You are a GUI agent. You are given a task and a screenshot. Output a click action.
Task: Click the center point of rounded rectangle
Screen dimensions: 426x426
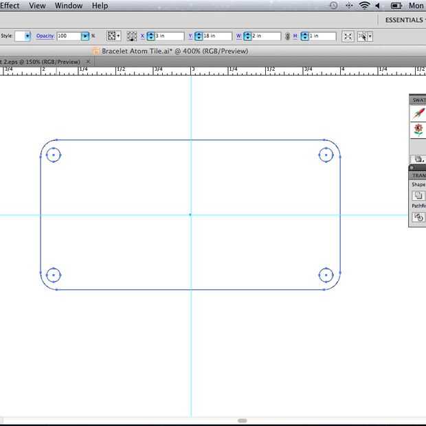coord(190,215)
